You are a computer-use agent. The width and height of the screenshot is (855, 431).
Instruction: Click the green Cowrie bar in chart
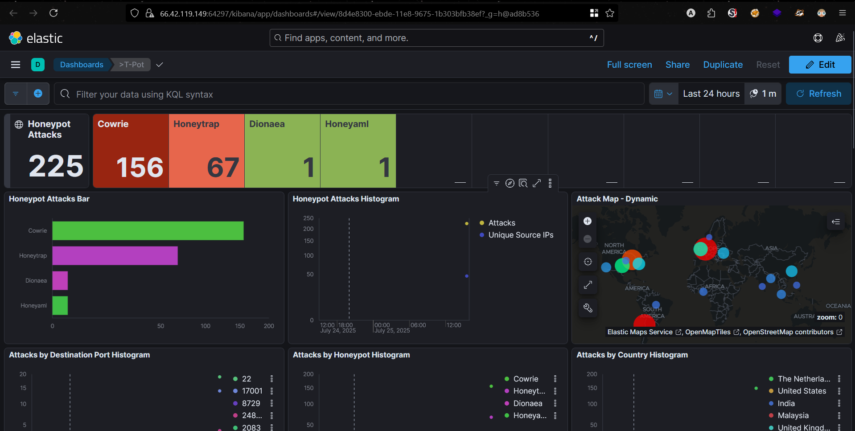148,231
